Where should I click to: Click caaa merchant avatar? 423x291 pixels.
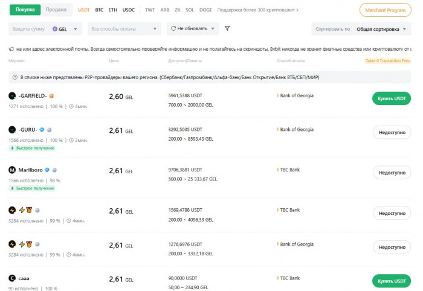pos(12,278)
